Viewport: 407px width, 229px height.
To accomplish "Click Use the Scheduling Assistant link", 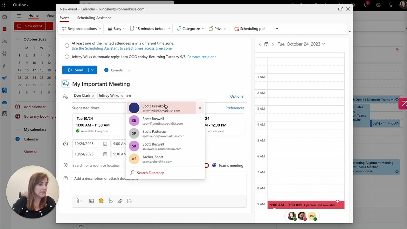I will (x=122, y=48).
